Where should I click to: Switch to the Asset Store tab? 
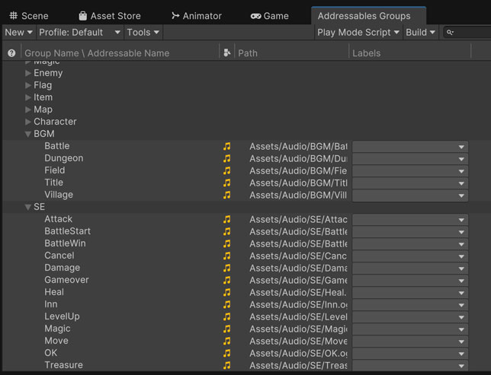110,16
